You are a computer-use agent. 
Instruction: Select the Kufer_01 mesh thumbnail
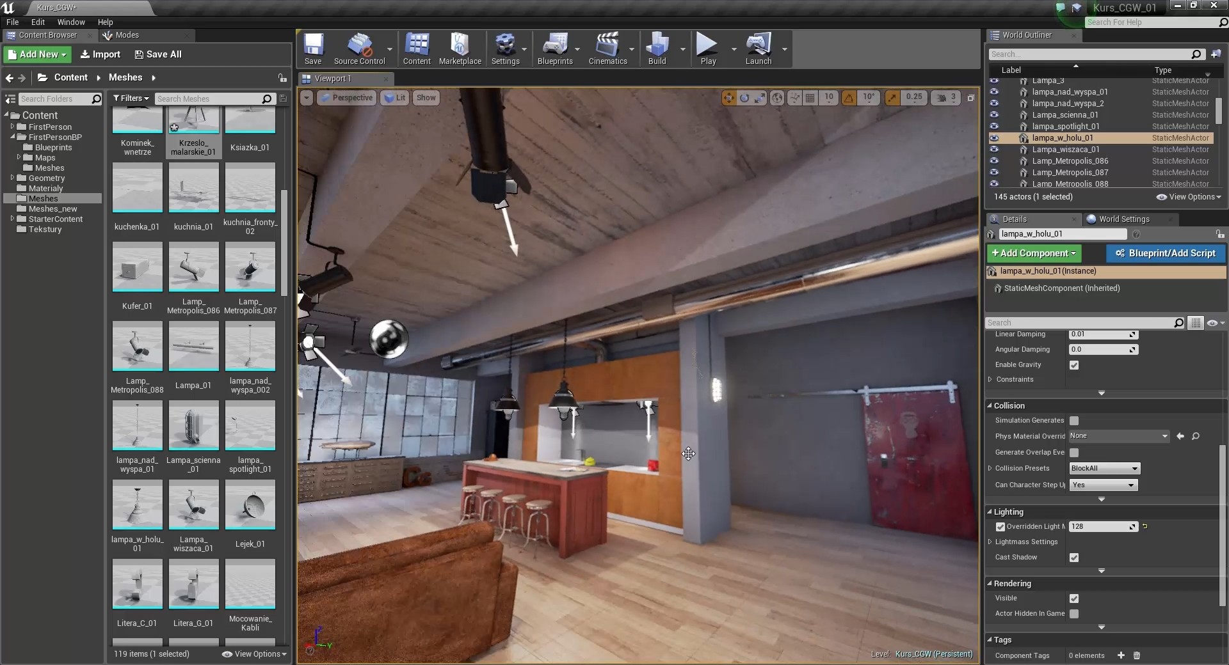tap(137, 267)
